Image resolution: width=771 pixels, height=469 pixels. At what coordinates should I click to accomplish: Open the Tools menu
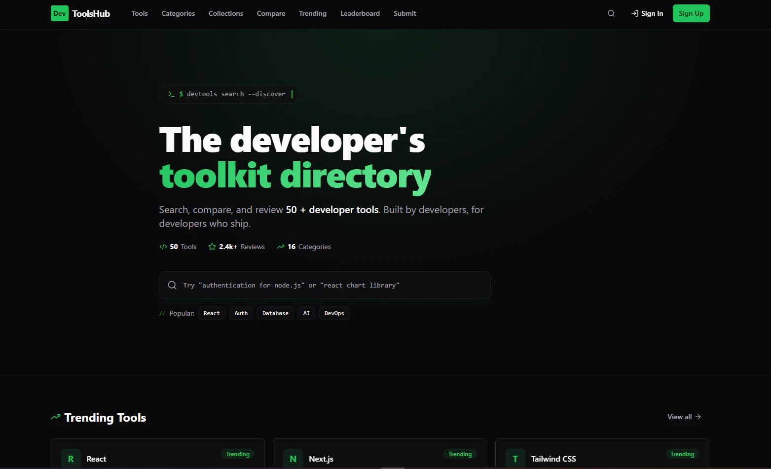139,13
